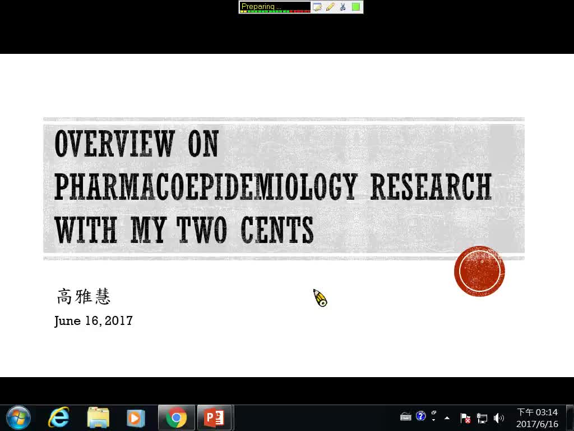The width and height of the screenshot is (574, 431).
Task: Switch to the Google Chrome taskbar window
Action: coord(176,418)
